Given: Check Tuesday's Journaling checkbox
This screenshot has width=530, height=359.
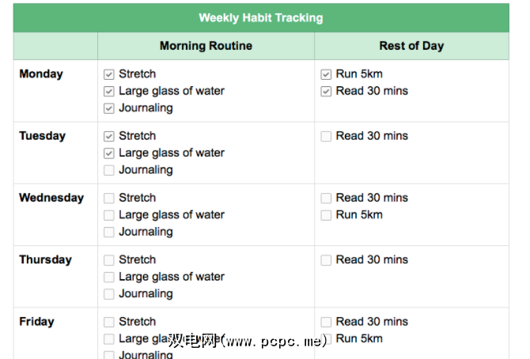Looking at the screenshot, I should [x=109, y=170].
